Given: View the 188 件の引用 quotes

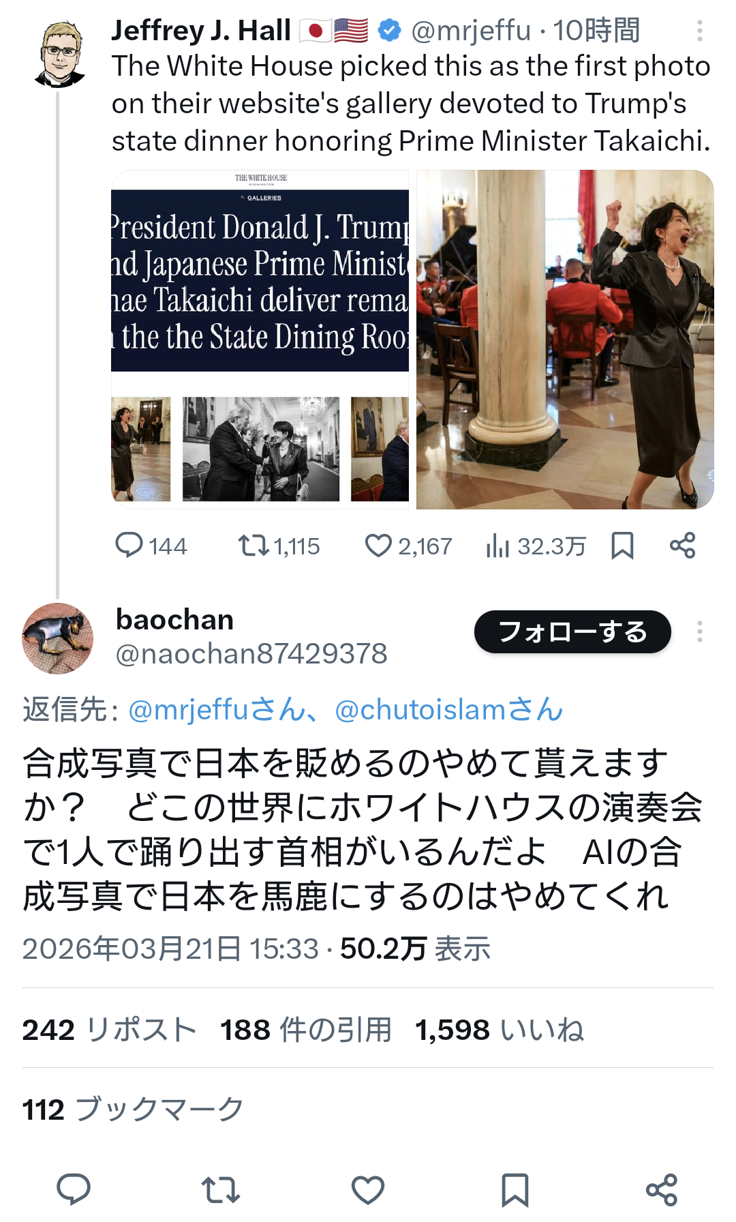Looking at the screenshot, I should pos(306,1030).
